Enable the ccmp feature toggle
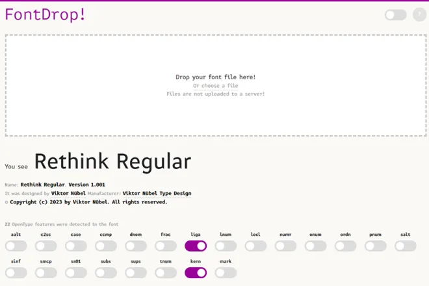This screenshot has width=429, height=286. coord(106,246)
